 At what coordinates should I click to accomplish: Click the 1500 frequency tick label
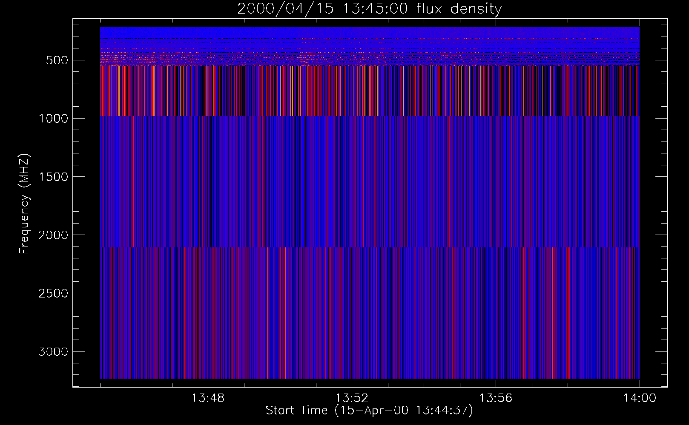click(53, 177)
